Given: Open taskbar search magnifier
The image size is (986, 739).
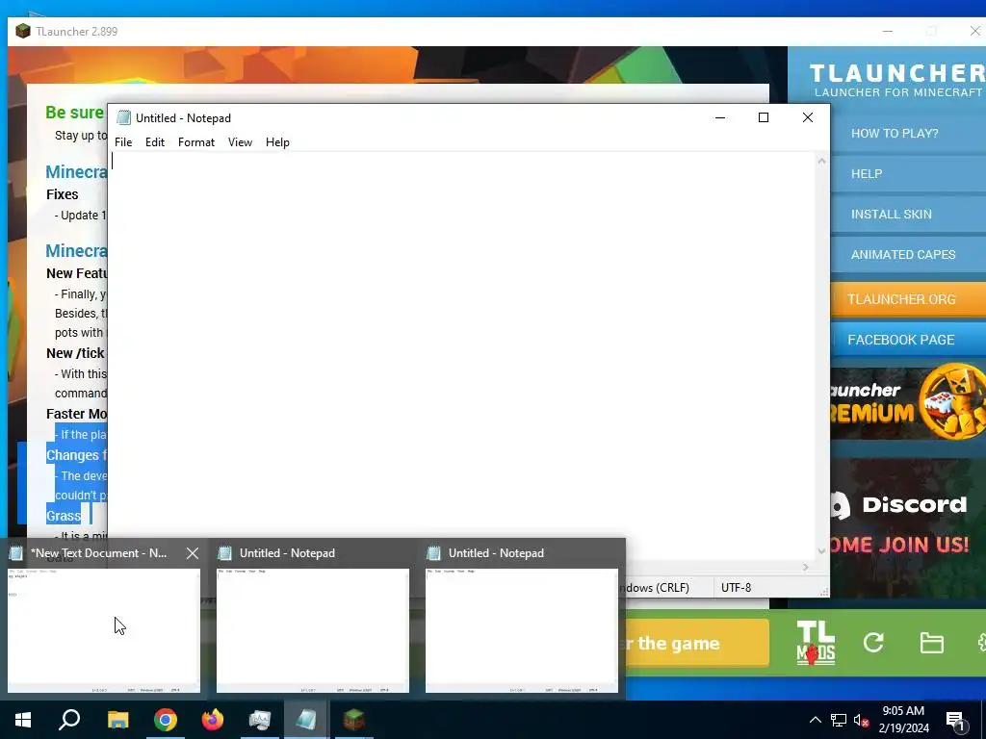Looking at the screenshot, I should 69,720.
